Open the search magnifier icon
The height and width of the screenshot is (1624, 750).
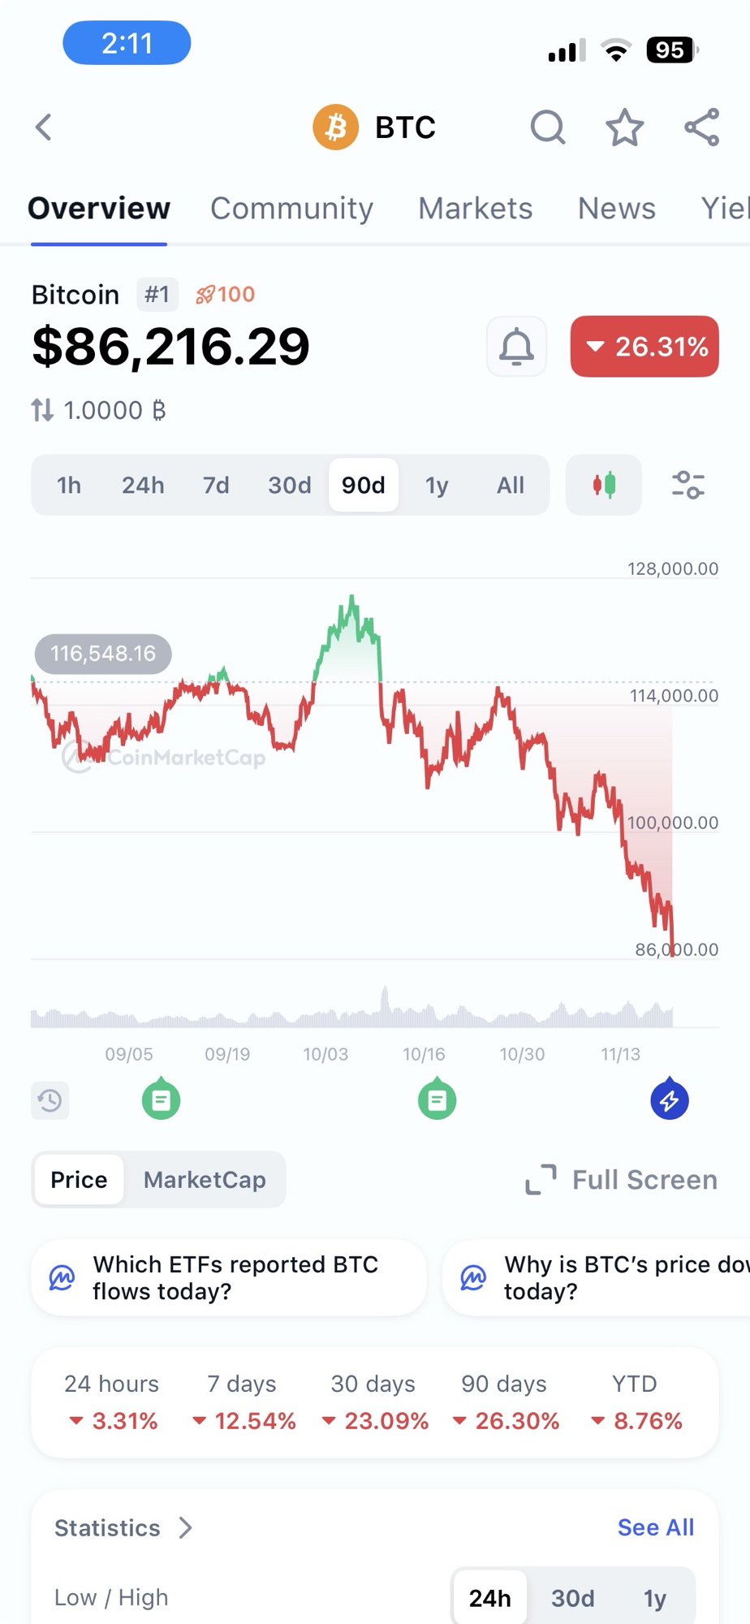(x=548, y=127)
